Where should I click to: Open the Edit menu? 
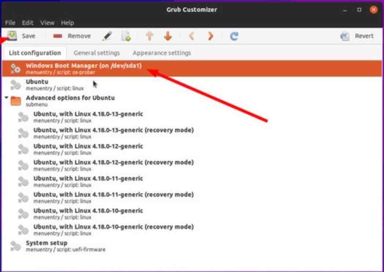28,23
